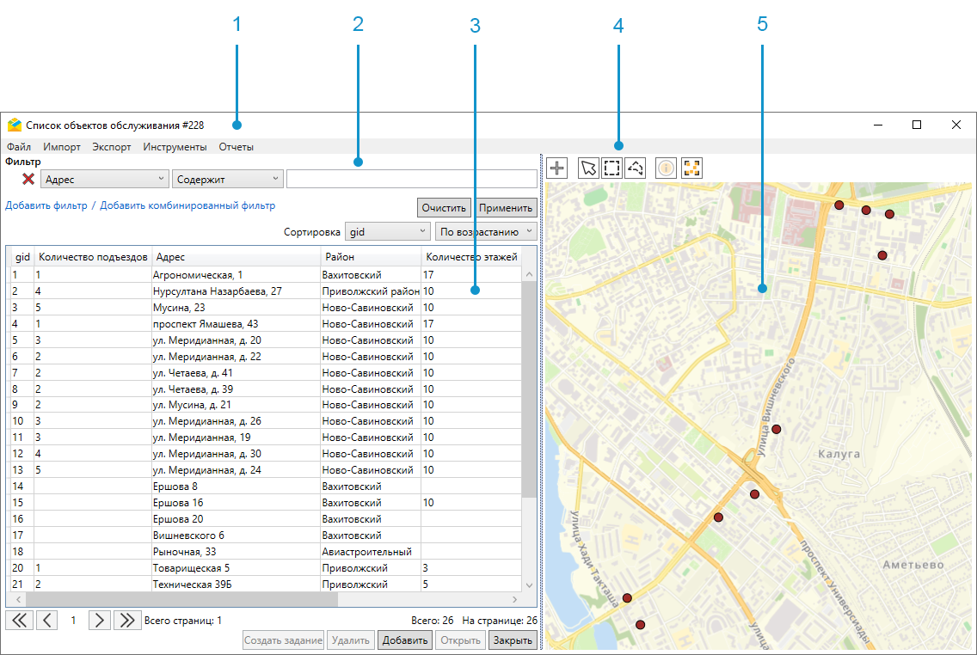Go to the next page of the list
This screenshot has width=977, height=655.
100,620
